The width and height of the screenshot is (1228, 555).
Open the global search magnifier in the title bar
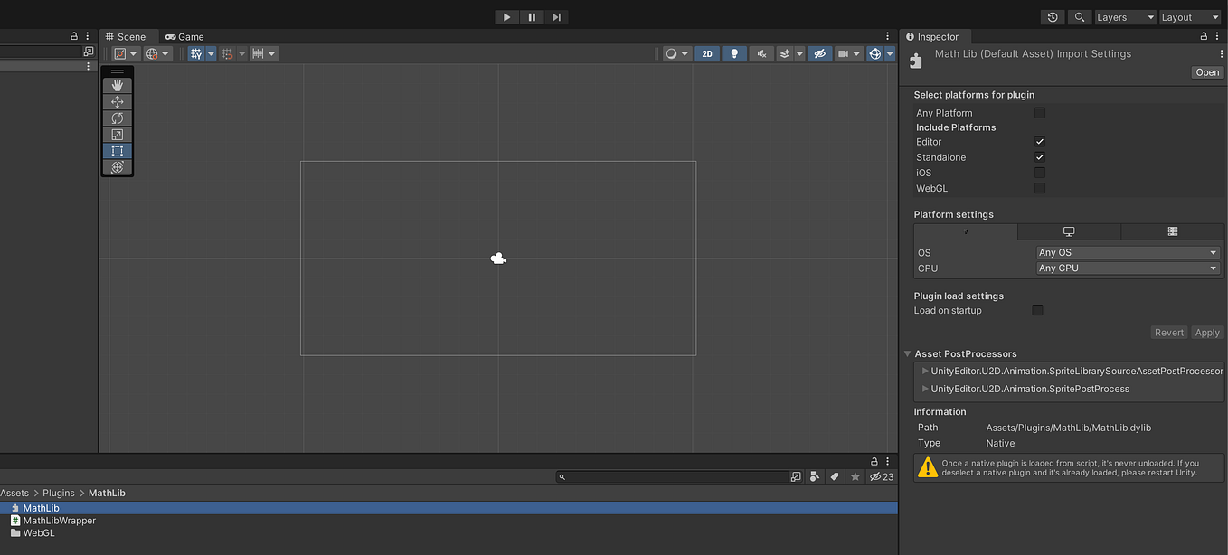(1079, 16)
